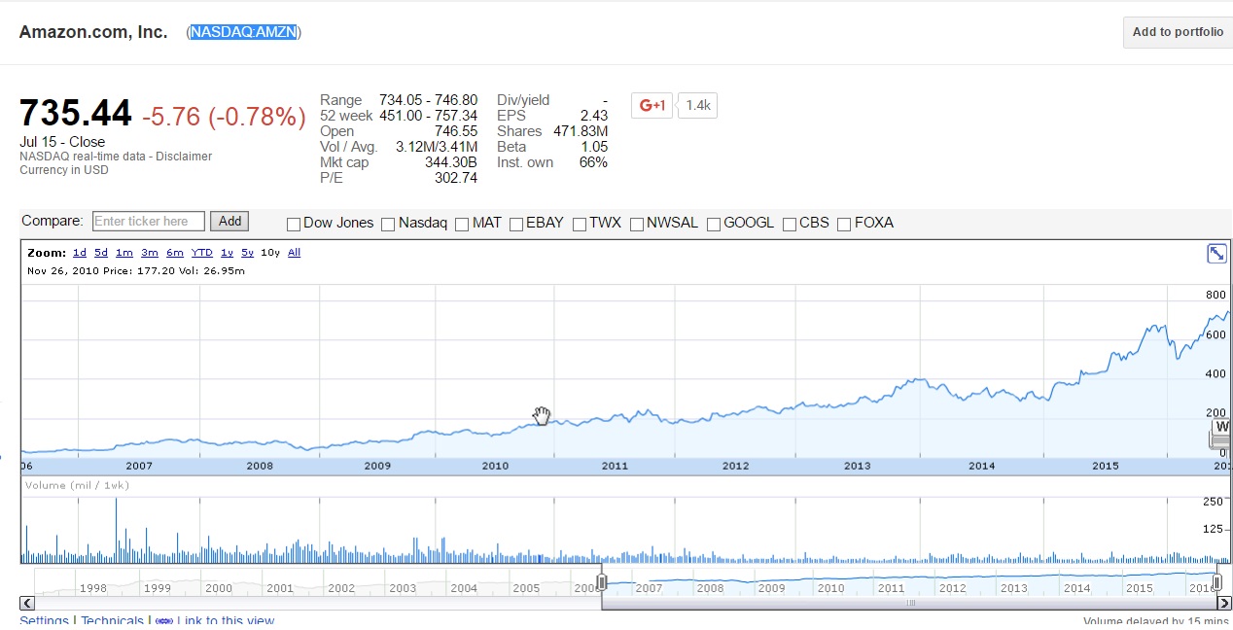The height and width of the screenshot is (630, 1233).
Task: Click right handle of timeline range slider
Action: (1216, 582)
